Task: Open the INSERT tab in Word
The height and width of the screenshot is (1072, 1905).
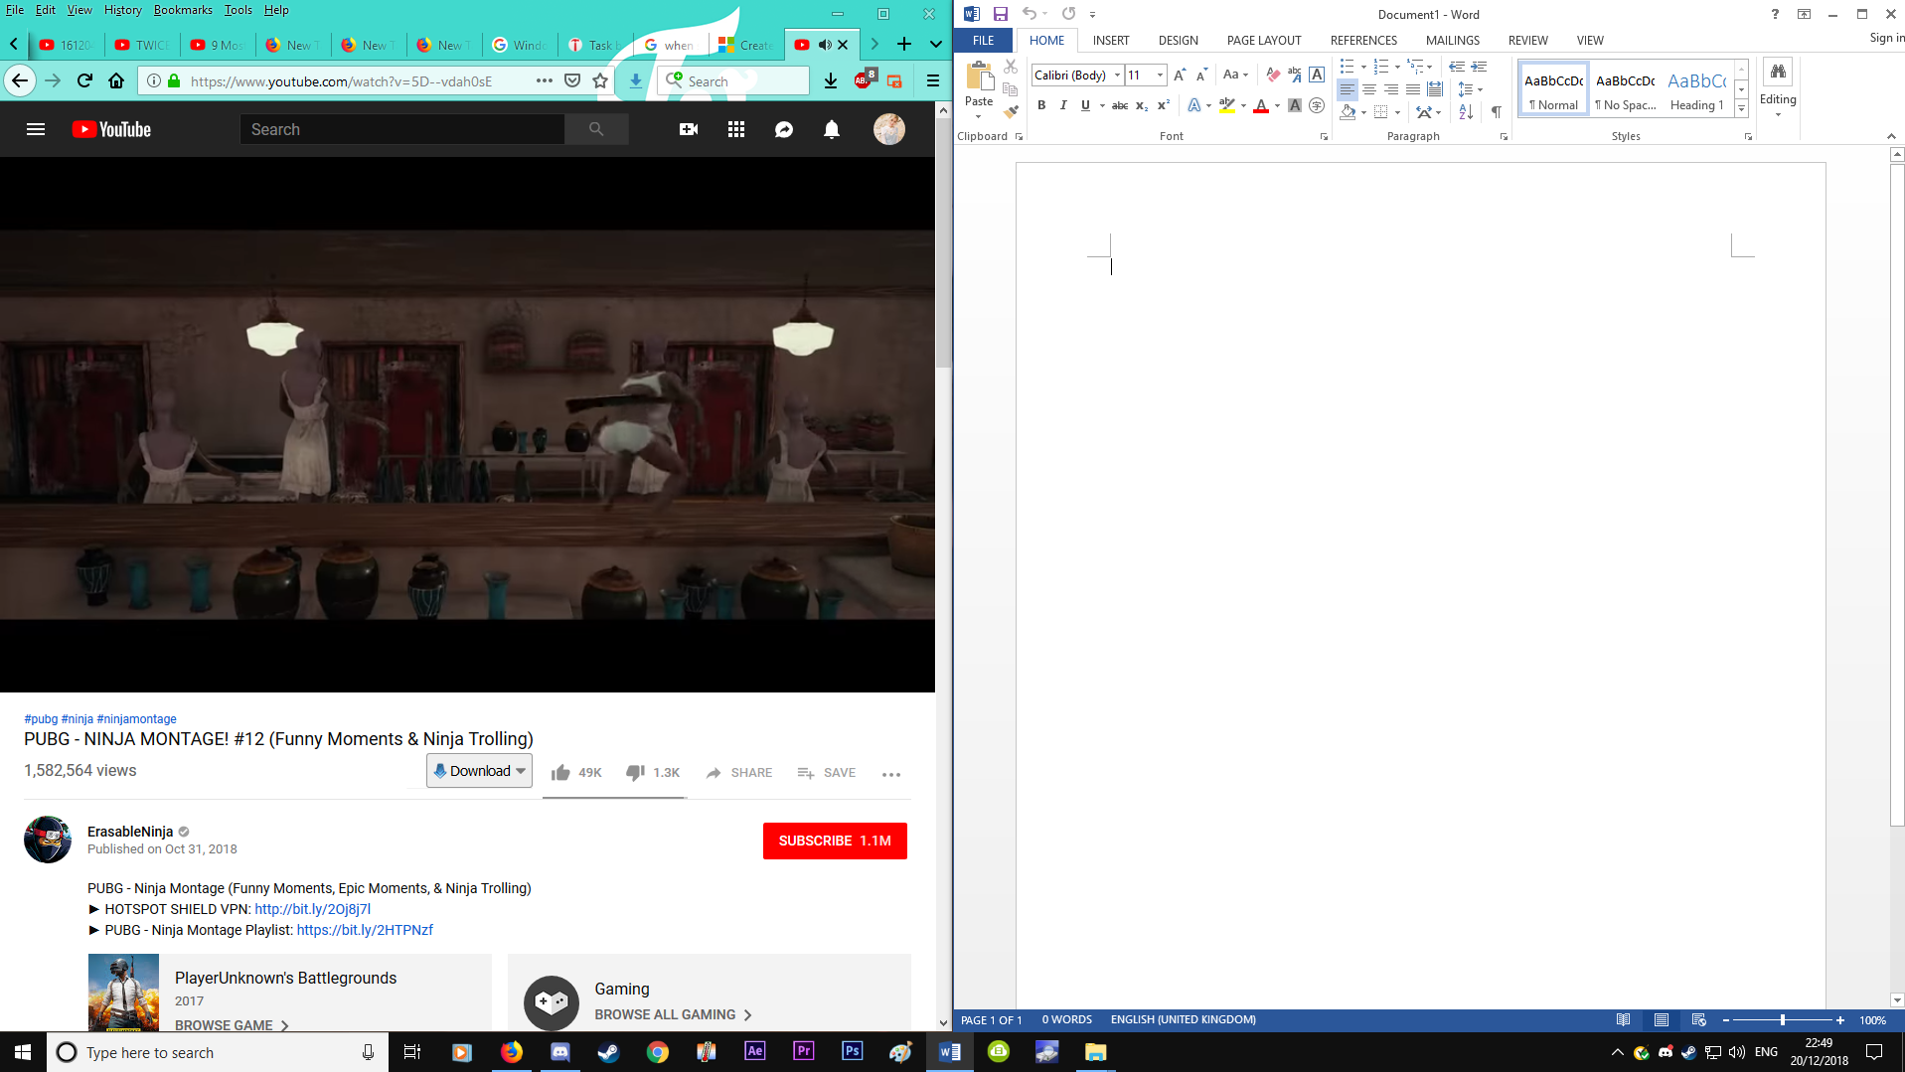Action: 1111,41
